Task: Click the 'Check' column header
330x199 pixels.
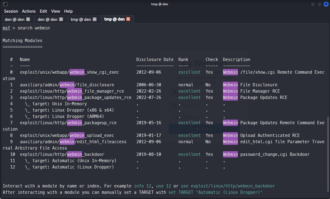Action: click(x=212, y=60)
